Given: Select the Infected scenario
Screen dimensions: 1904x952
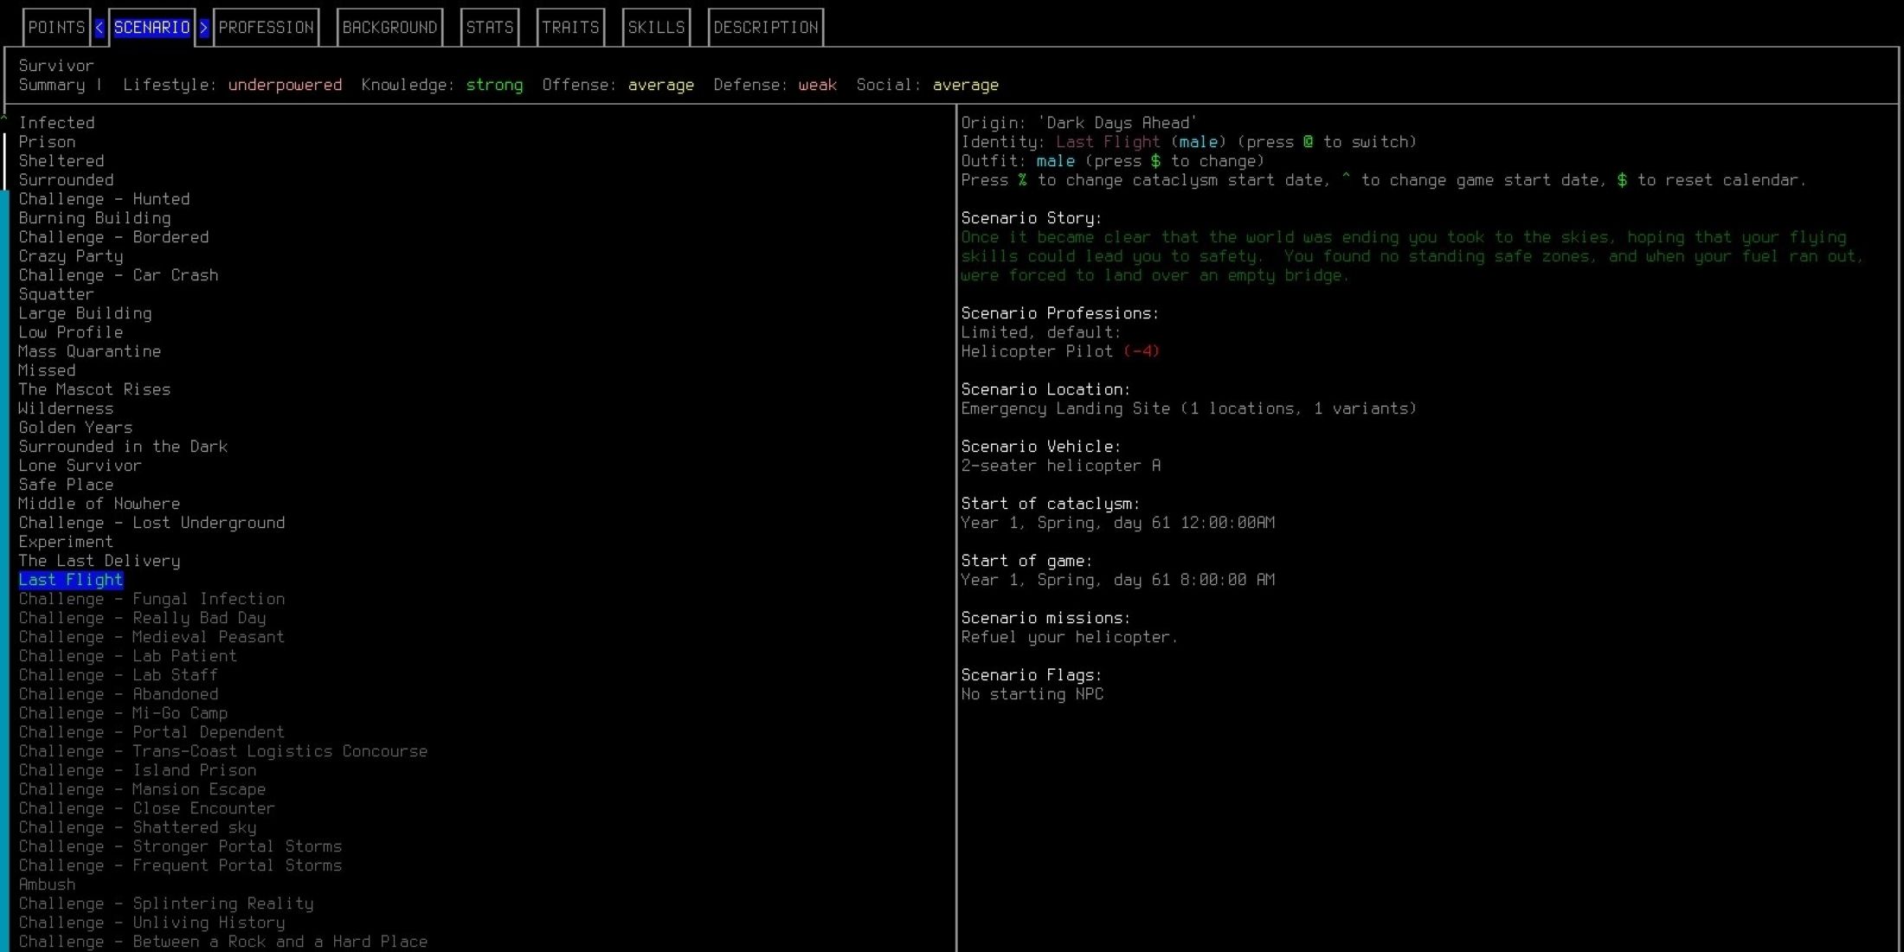Looking at the screenshot, I should click(56, 123).
